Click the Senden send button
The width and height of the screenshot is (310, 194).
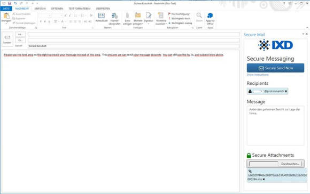7,39
